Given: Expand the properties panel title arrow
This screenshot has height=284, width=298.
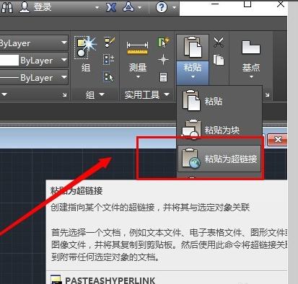Looking at the screenshot, I should point(4,94).
